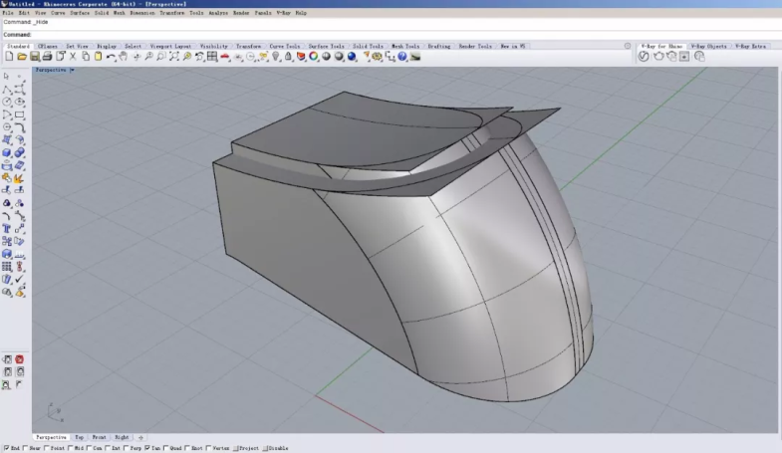Click the Save disk icon

coord(34,57)
